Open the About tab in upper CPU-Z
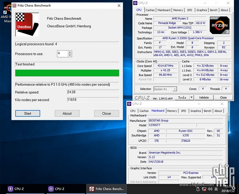The width and height of the screenshot is (239, 194). click(224, 10)
